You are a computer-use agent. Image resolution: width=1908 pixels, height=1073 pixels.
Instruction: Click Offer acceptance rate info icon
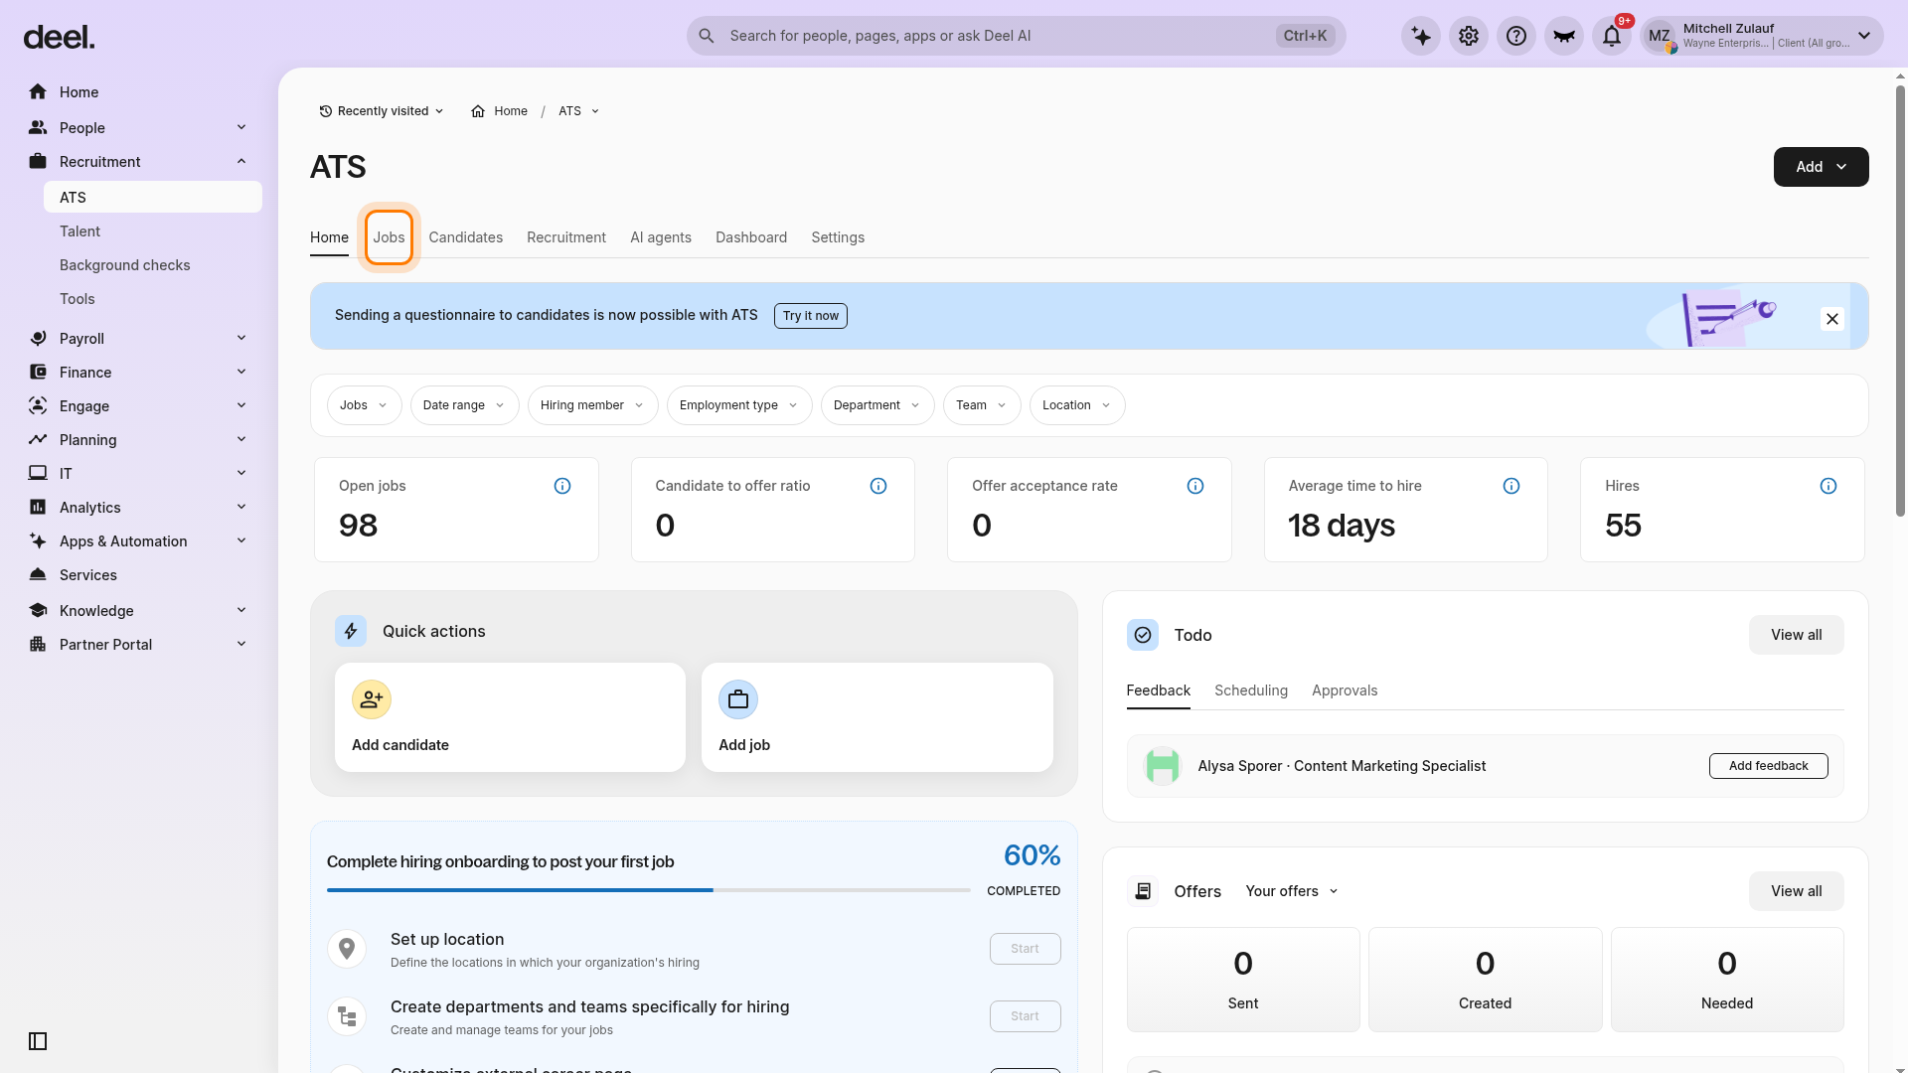[1195, 486]
